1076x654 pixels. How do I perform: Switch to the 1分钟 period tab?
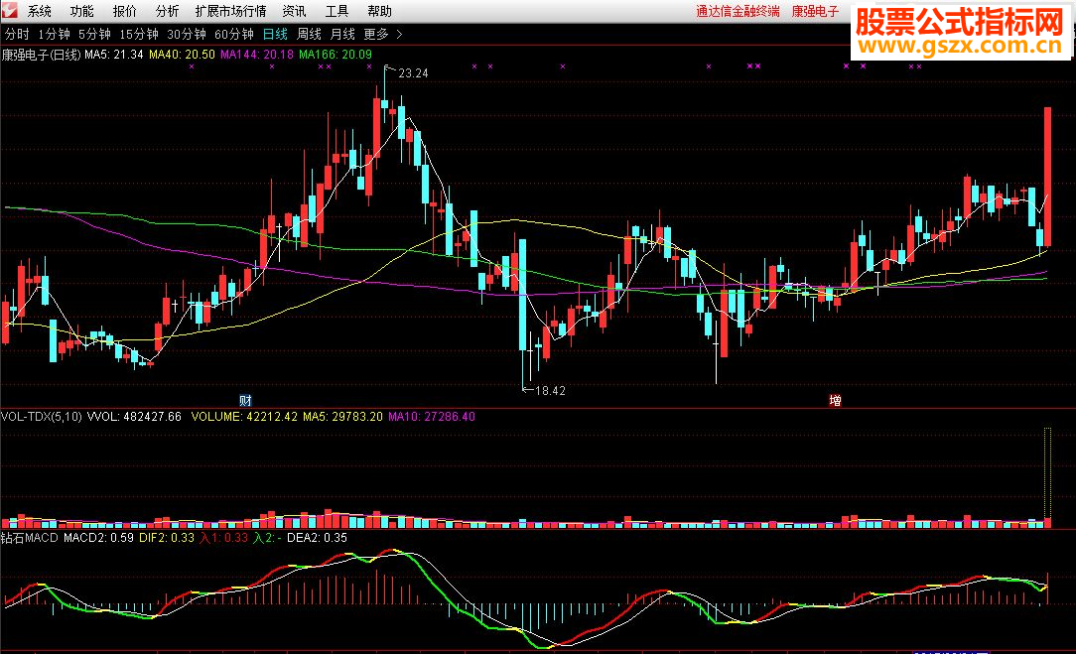click(55, 35)
